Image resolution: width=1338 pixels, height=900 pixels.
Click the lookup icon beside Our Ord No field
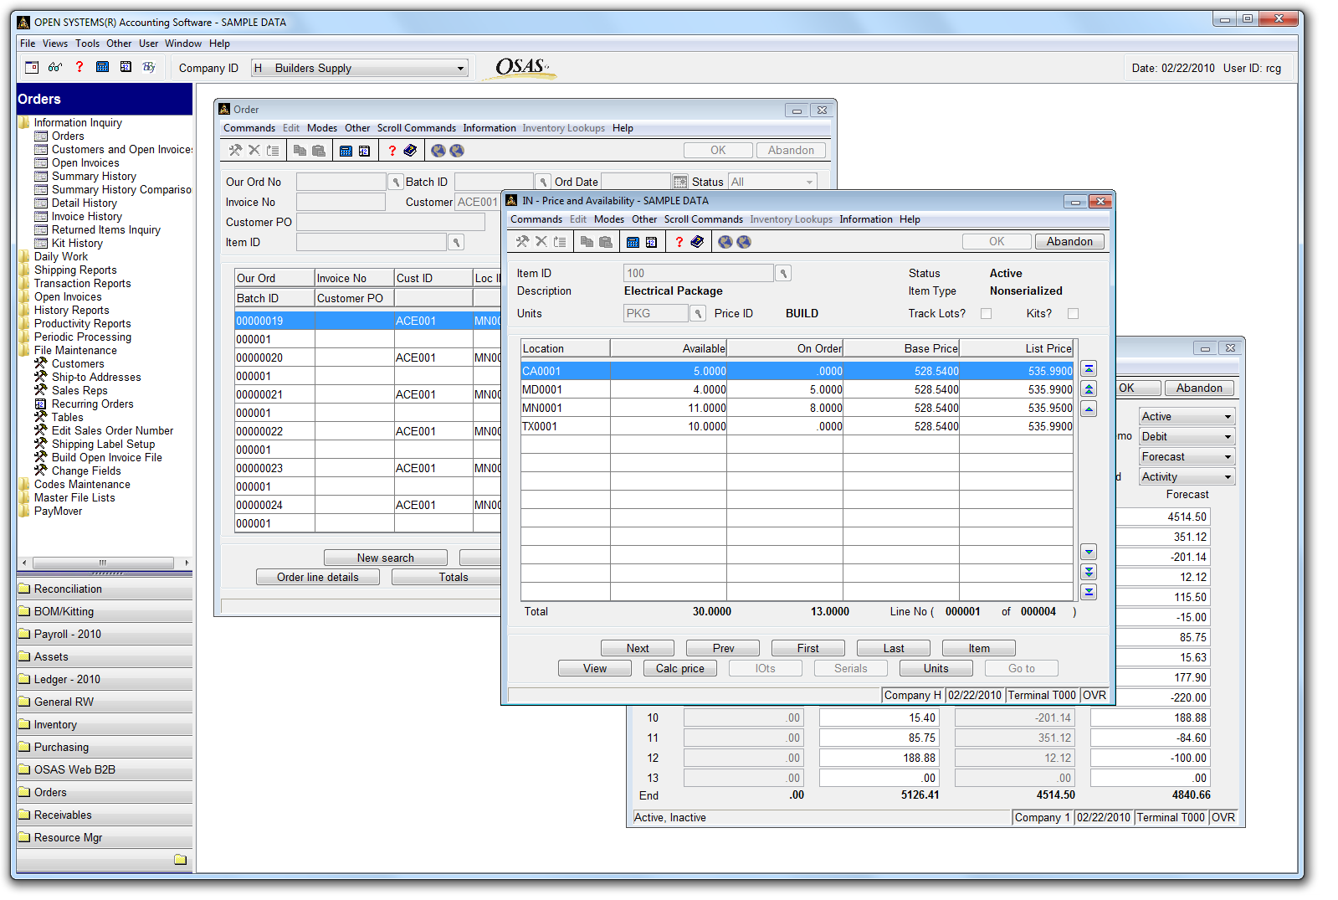pyautogui.click(x=396, y=182)
